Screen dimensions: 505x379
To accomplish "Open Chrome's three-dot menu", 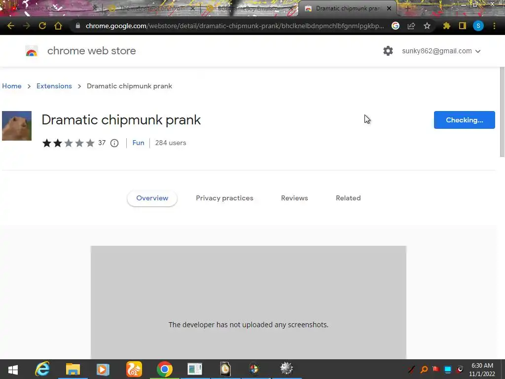I will coord(494,26).
